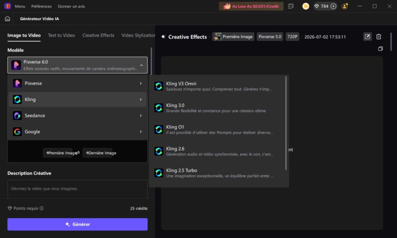Open the user account avatar icon
Viewport: 397px width, 238px height.
(x=345, y=6)
